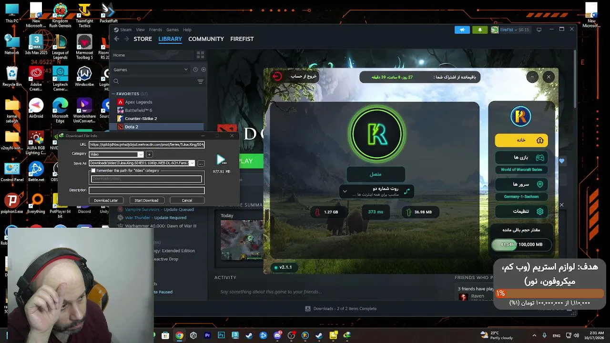Open the Category dropdown in the download dialog
This screenshot has height=343, width=610.
pyautogui.click(x=140, y=154)
